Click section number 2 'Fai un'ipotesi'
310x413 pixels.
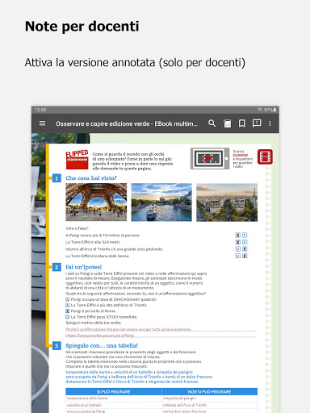tap(57, 267)
